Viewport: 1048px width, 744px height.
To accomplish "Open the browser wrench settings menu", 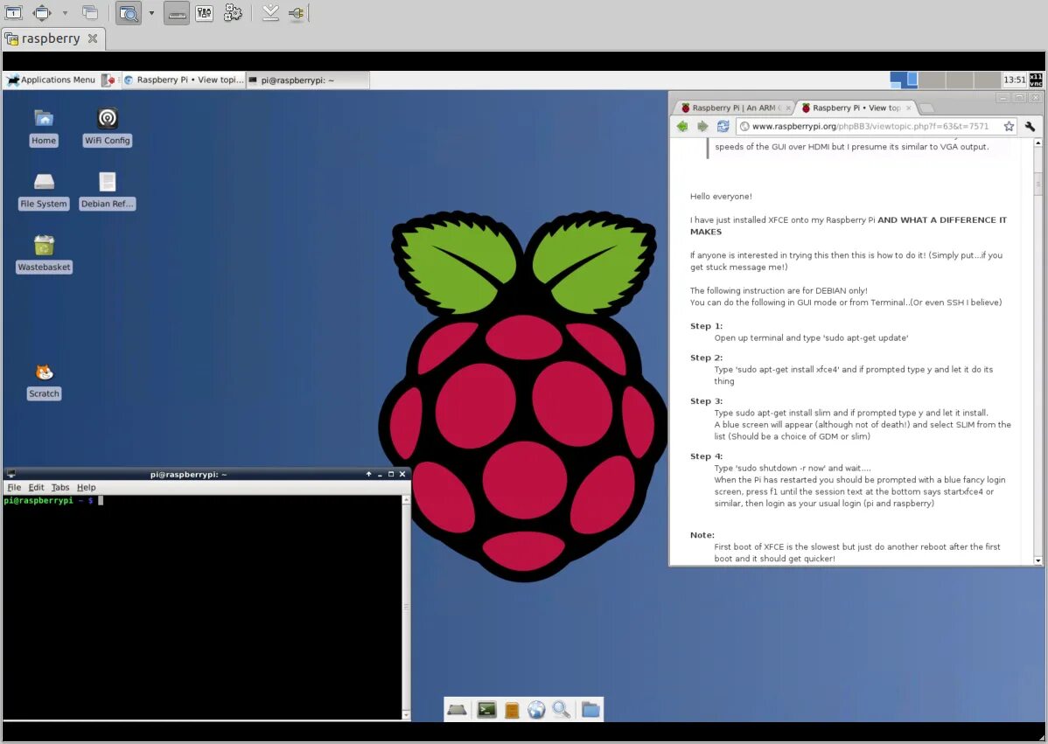I will click(x=1030, y=126).
